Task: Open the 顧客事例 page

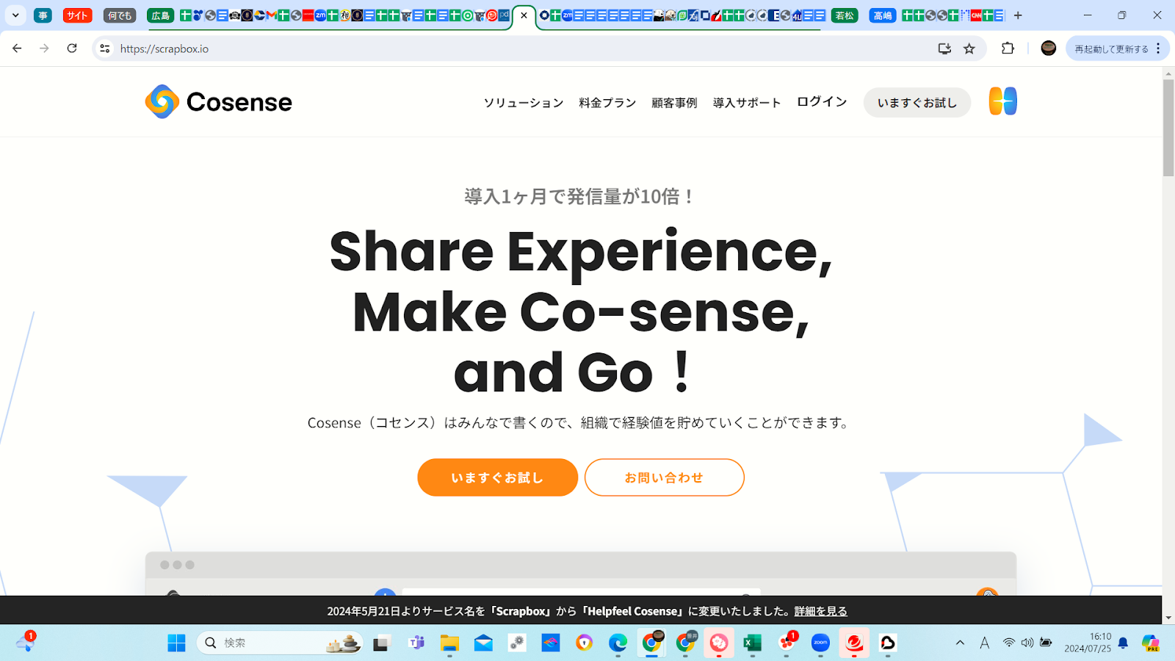Action: click(674, 102)
